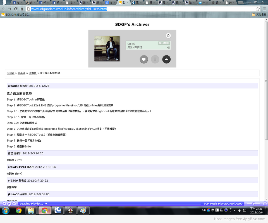
Task: Skip to next song in the radio widget
Action: tap(166, 59)
